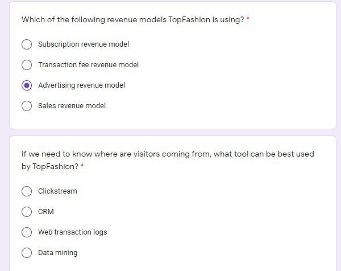Click the 'Web transaction logs' option label

[73, 232]
